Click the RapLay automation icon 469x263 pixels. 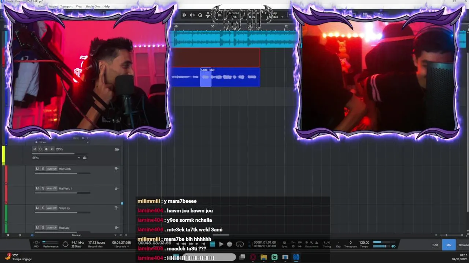click(117, 228)
